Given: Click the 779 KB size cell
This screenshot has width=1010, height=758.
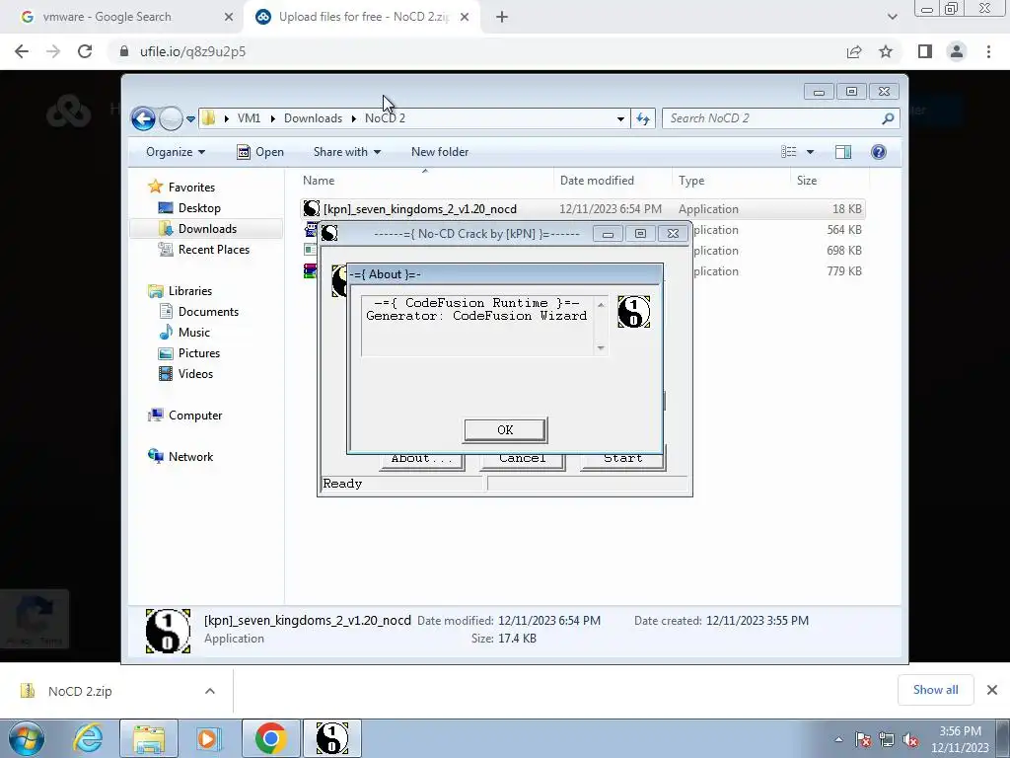Looking at the screenshot, I should [844, 271].
